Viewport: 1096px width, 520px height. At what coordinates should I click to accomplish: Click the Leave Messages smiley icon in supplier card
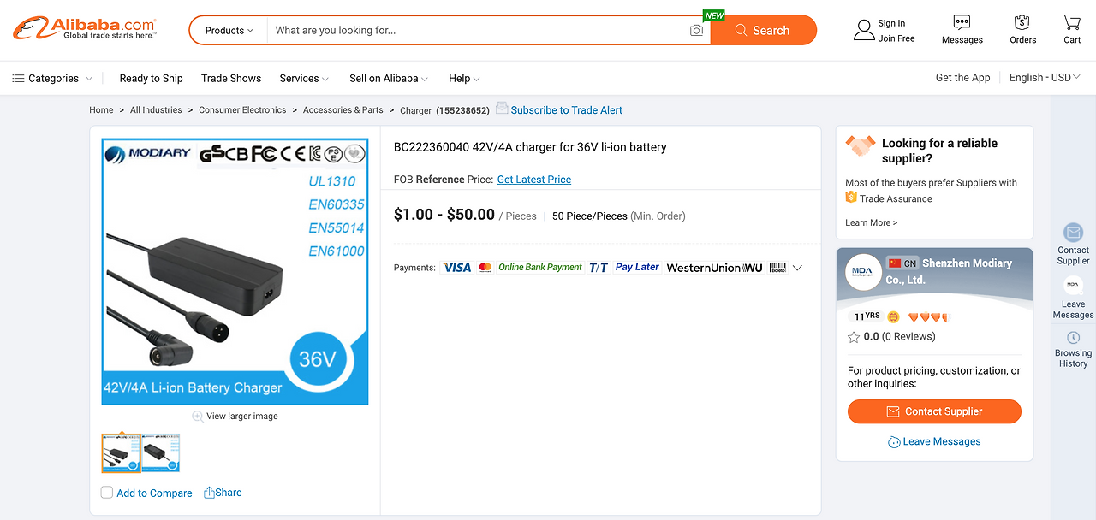click(x=894, y=442)
